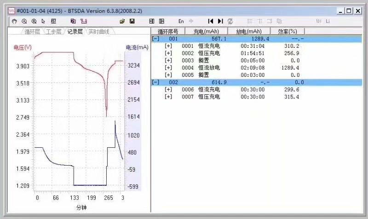Click the zoom magnifier beside the hand tool
The image size is (368, 219).
(24, 21)
